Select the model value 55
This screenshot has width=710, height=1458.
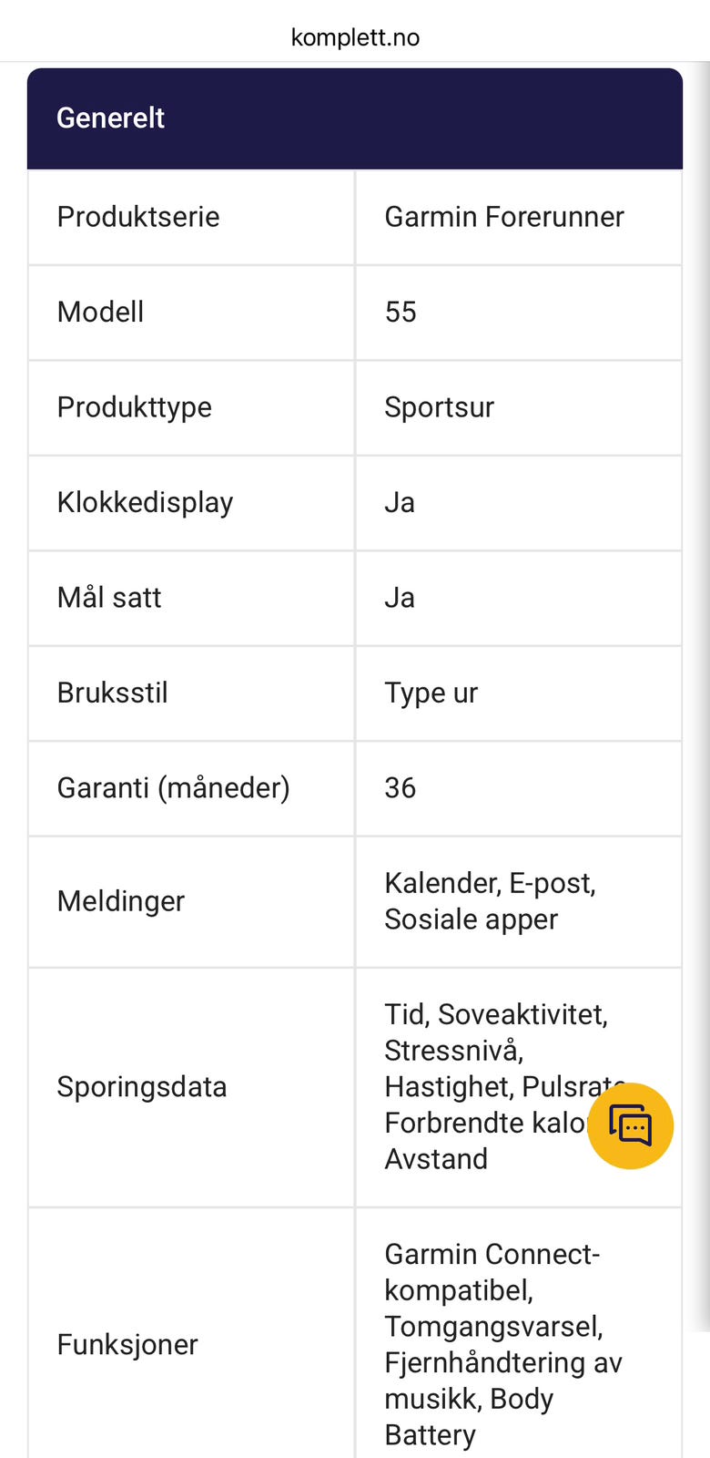(401, 312)
